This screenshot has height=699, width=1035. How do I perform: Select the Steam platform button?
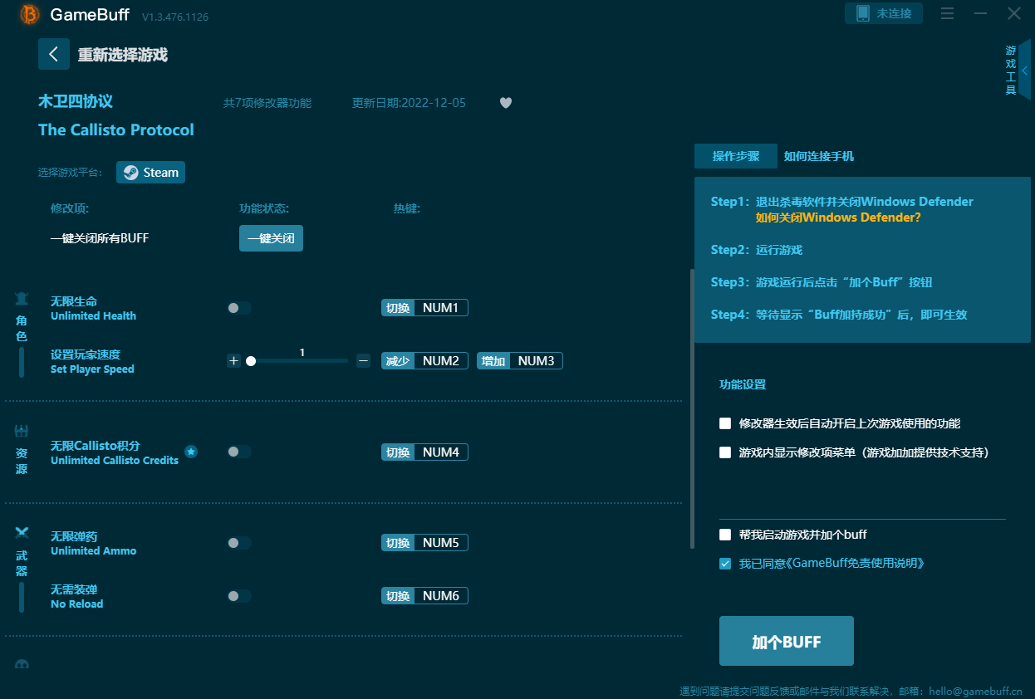[x=150, y=173]
